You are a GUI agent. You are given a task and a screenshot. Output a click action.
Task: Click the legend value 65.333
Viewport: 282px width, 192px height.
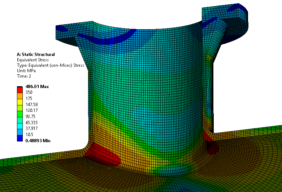click(x=31, y=123)
